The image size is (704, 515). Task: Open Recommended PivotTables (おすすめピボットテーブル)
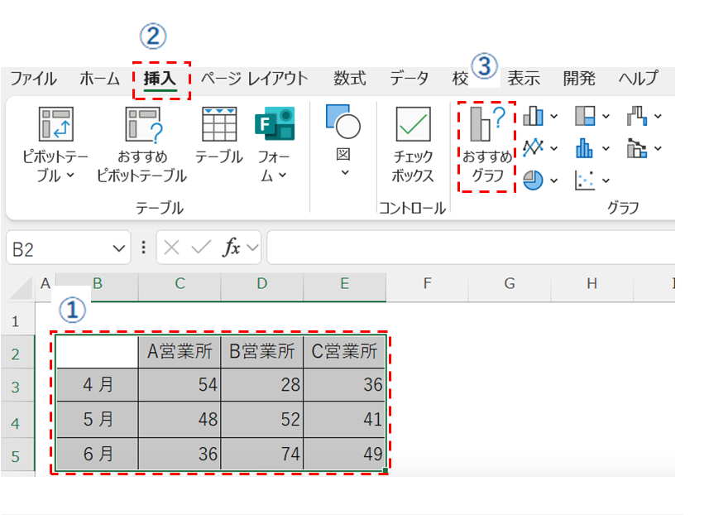[x=141, y=125]
